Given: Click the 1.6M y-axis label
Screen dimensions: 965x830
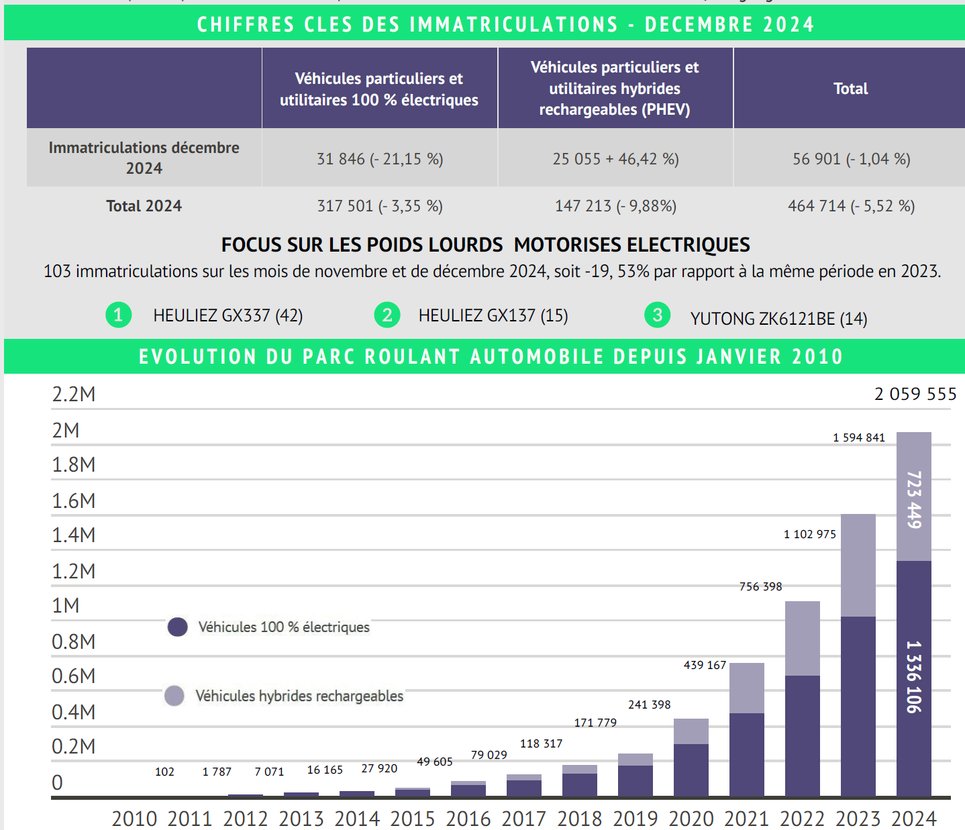Looking at the screenshot, I should click(x=74, y=501).
